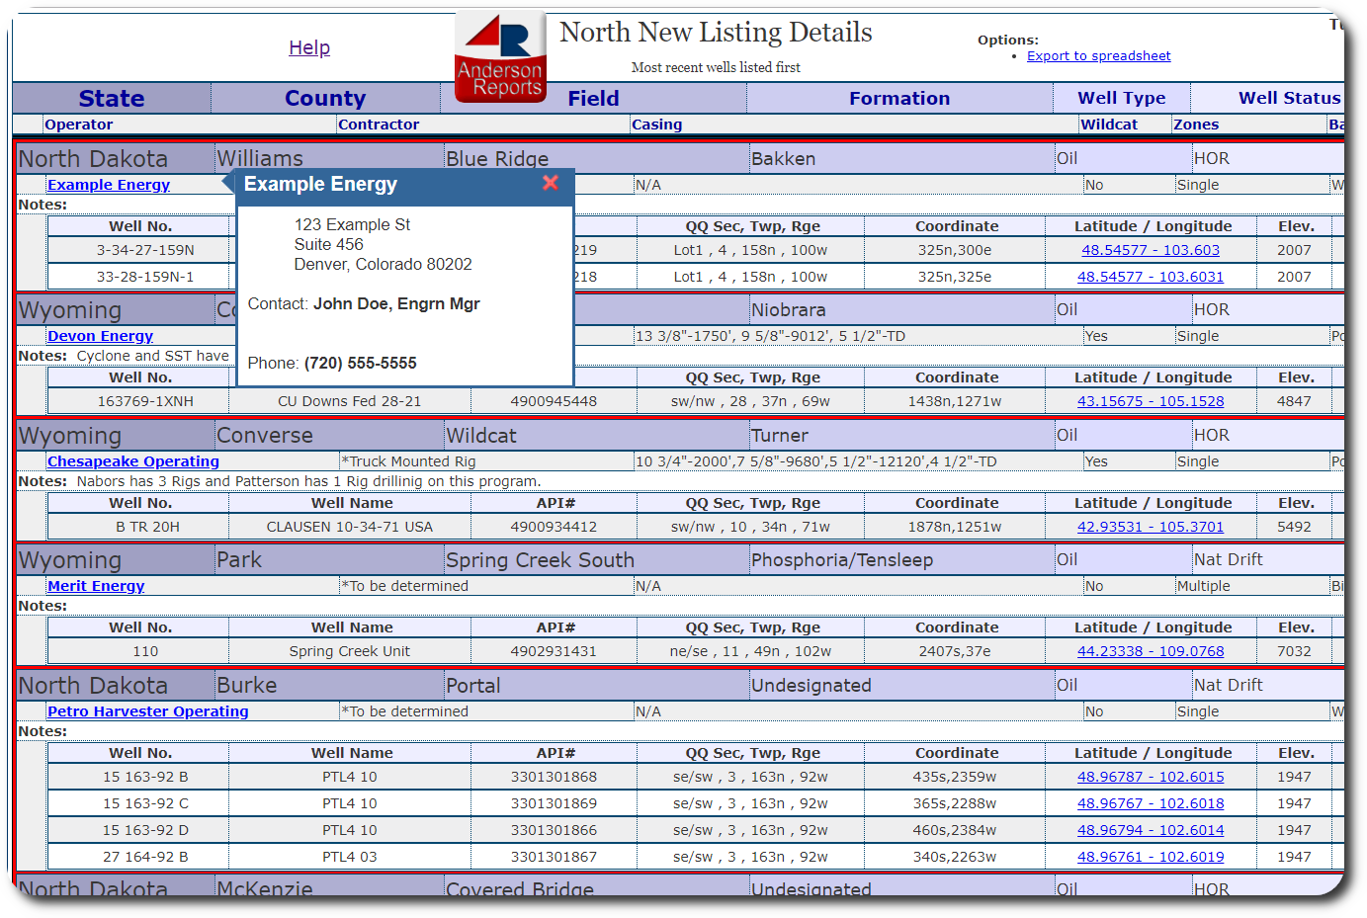Open coordinates for well B TR 20H
The image size is (1367, 918).
(1150, 526)
